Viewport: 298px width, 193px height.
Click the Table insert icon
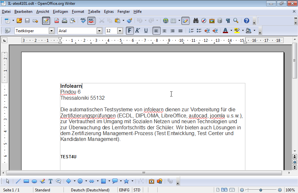173,21
